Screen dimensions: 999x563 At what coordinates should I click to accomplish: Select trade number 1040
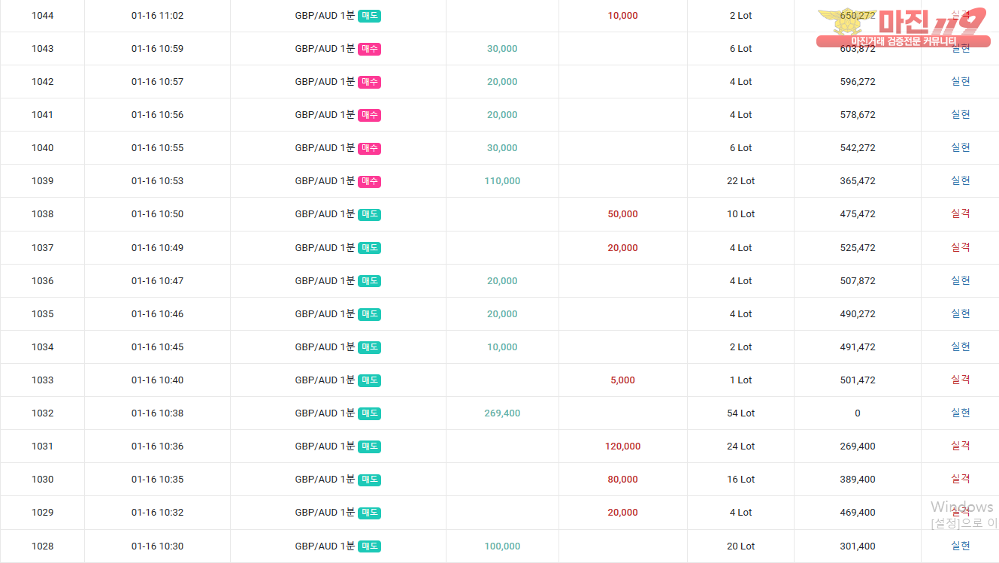[x=43, y=148]
